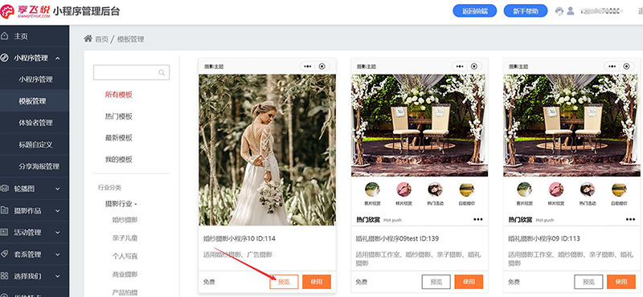Click the circle target icon on the ID:139 card
643x297 pixels.
pos(474,67)
